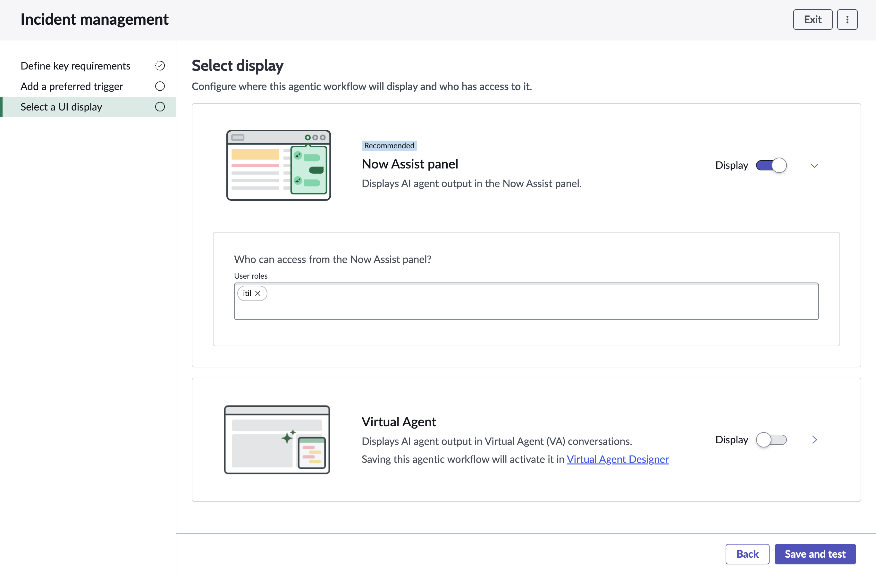
Task: Click the Select a UI display status circle
Action: point(160,107)
